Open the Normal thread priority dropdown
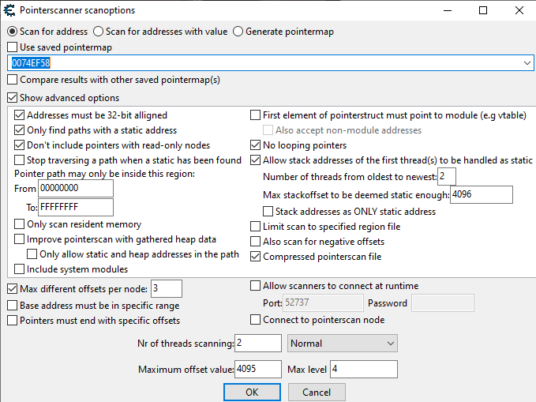Screen dimensions: 536x402 343,343
